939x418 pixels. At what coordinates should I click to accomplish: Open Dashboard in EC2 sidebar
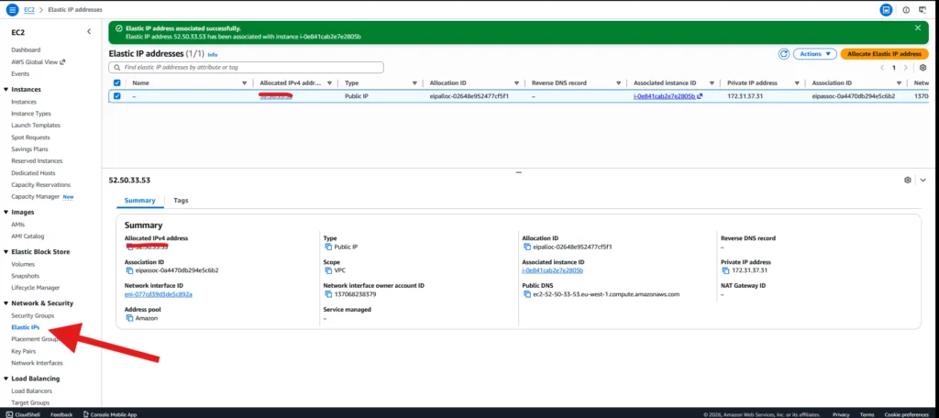coord(26,49)
